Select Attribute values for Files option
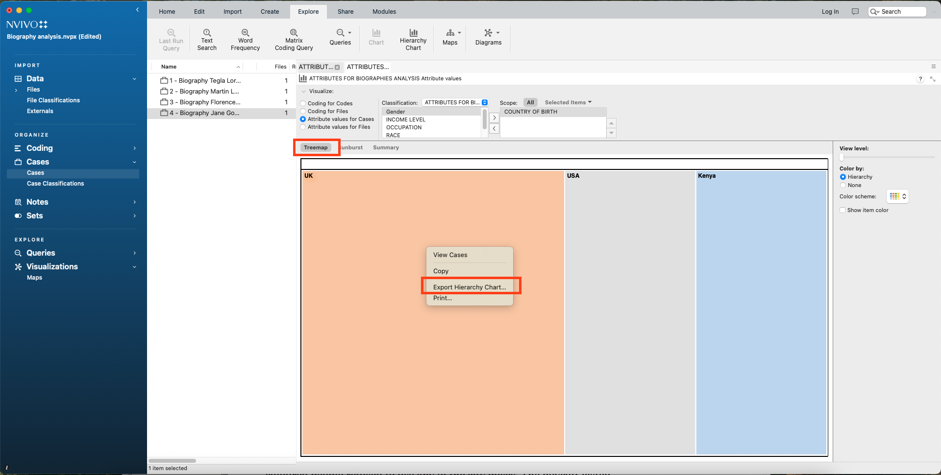The image size is (941, 475). click(303, 127)
